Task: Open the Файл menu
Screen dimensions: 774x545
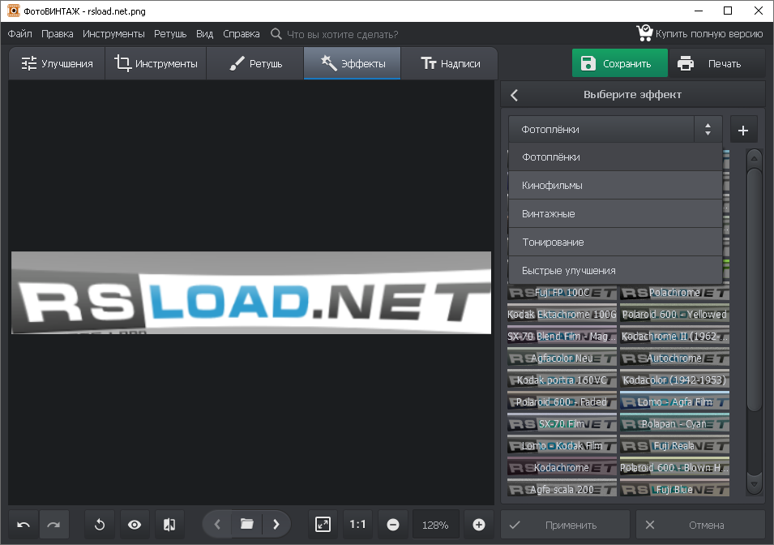Action: pos(19,34)
